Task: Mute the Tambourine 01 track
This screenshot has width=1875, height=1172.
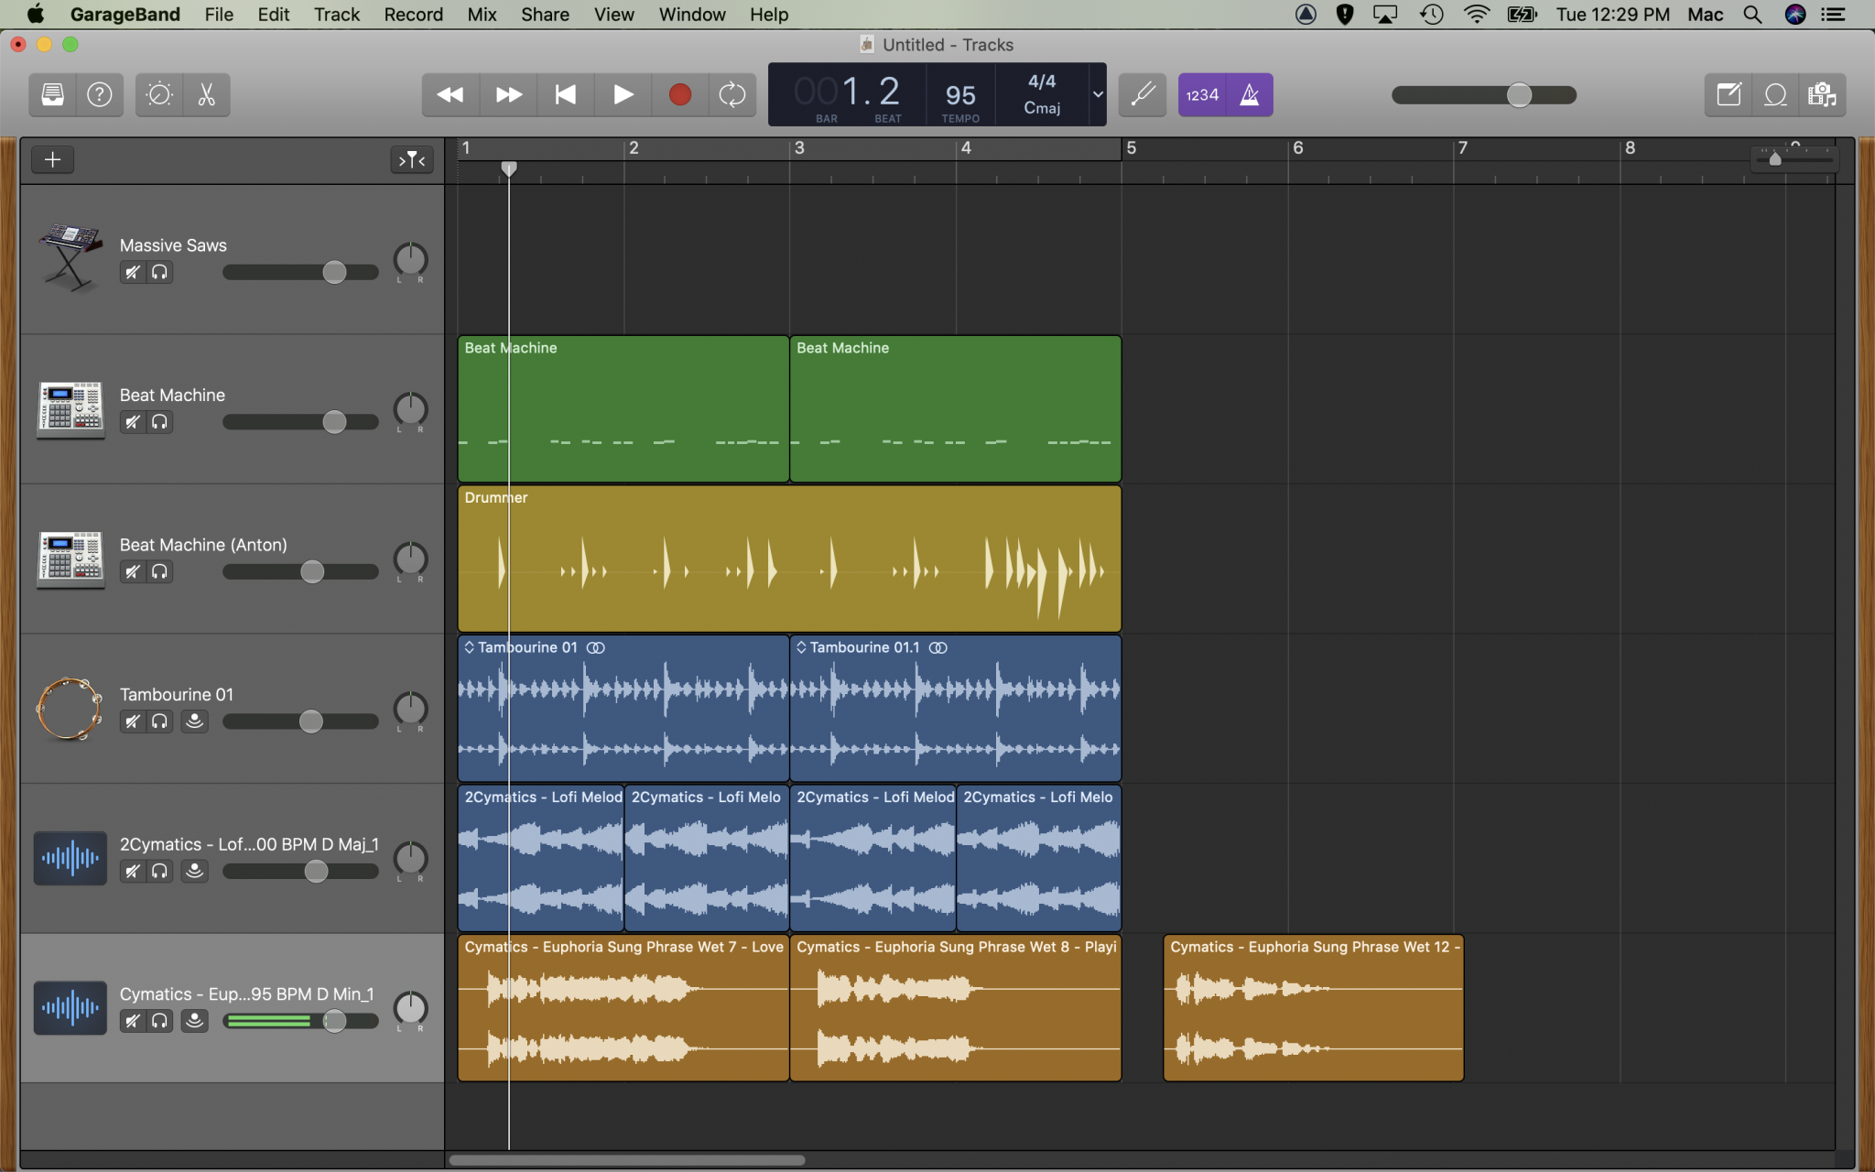Action: click(x=132, y=722)
